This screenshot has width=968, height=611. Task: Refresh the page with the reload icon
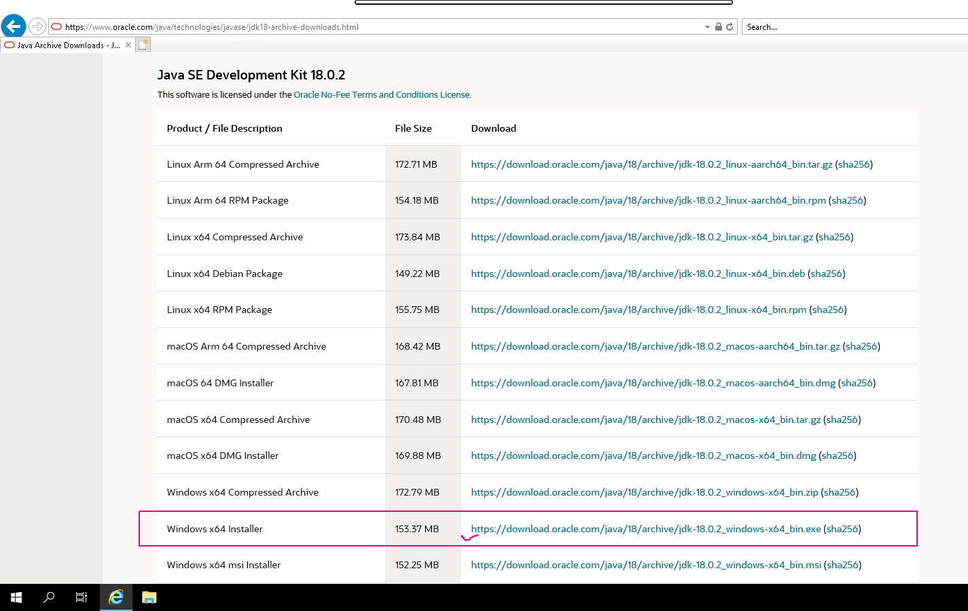pos(730,27)
